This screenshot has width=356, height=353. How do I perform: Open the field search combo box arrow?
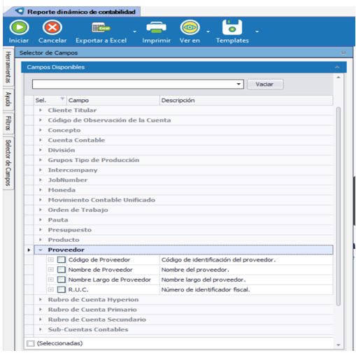tap(238, 84)
